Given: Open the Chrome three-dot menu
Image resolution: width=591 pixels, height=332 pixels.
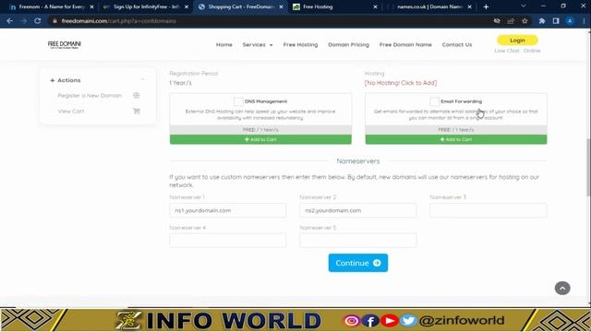Looking at the screenshot, I should coord(584,21).
